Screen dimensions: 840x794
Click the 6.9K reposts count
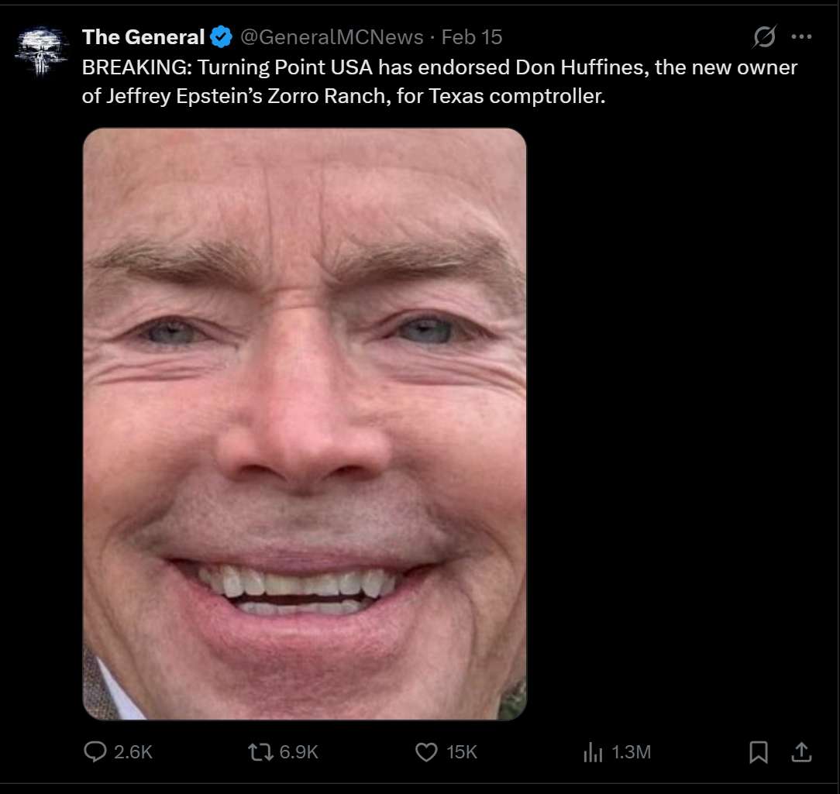(x=298, y=751)
